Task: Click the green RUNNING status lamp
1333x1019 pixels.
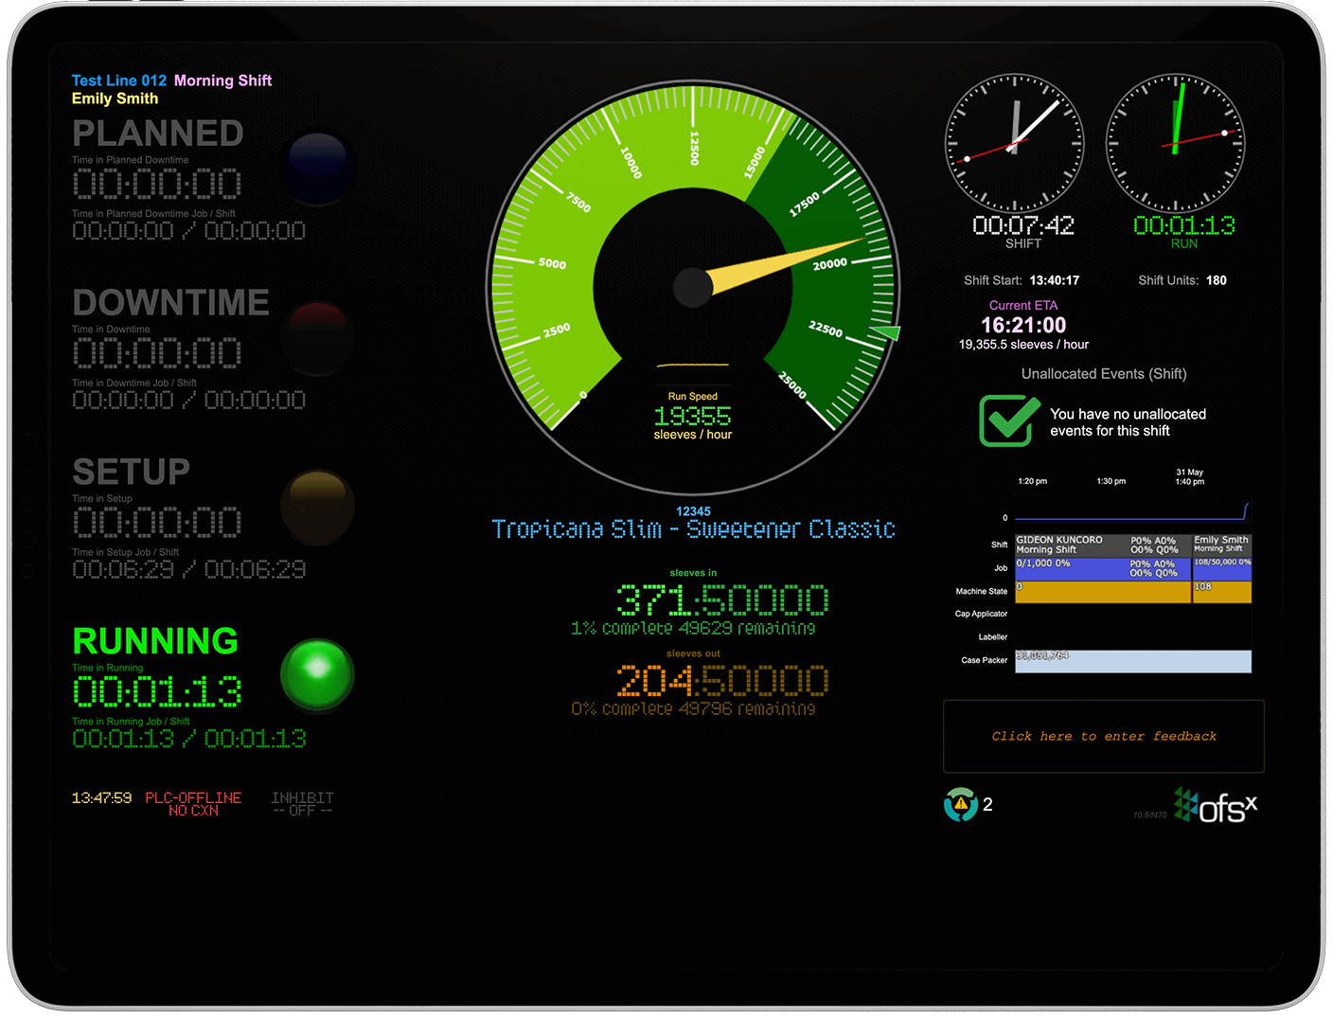Action: [x=317, y=674]
